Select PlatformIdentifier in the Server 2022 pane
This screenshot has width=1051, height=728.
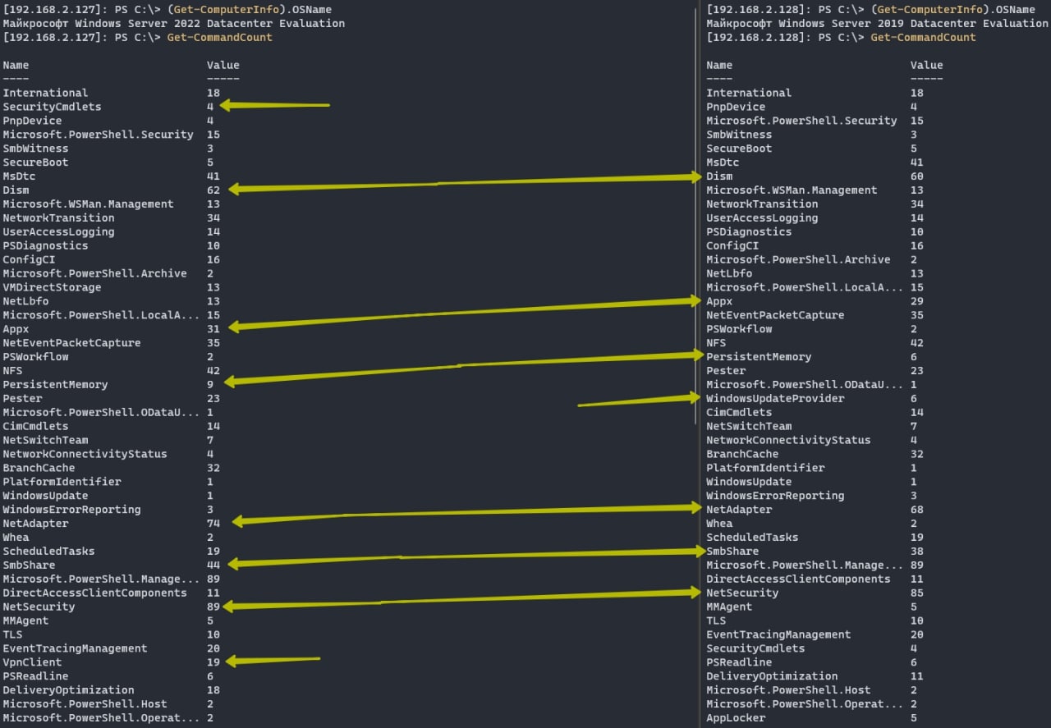coord(62,482)
